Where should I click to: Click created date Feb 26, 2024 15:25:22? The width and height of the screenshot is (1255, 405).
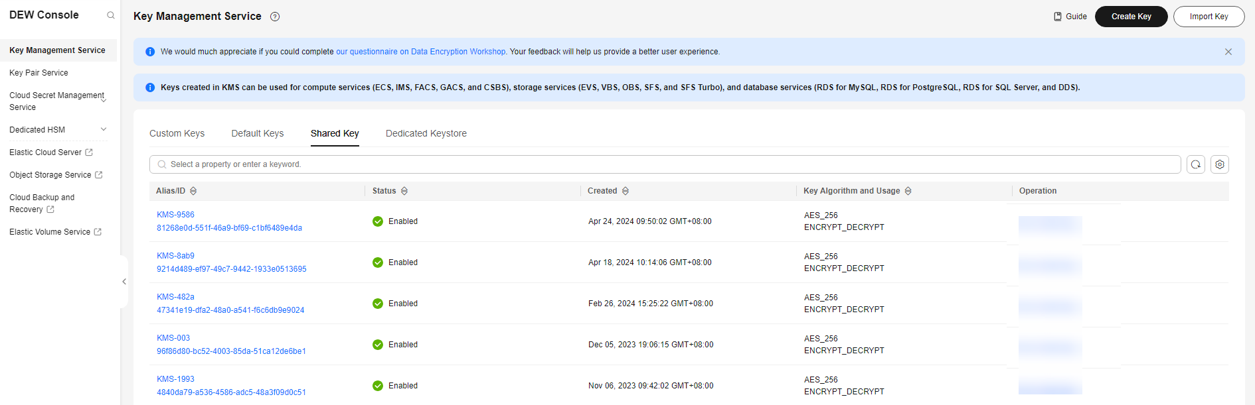(651, 304)
